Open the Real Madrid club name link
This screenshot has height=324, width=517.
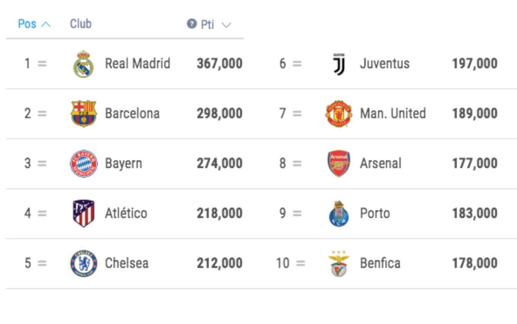click(137, 63)
